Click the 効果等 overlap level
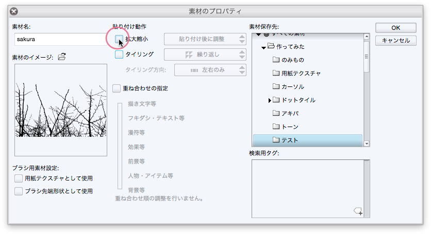Viewport: 431px width, 234px height. coord(136,147)
